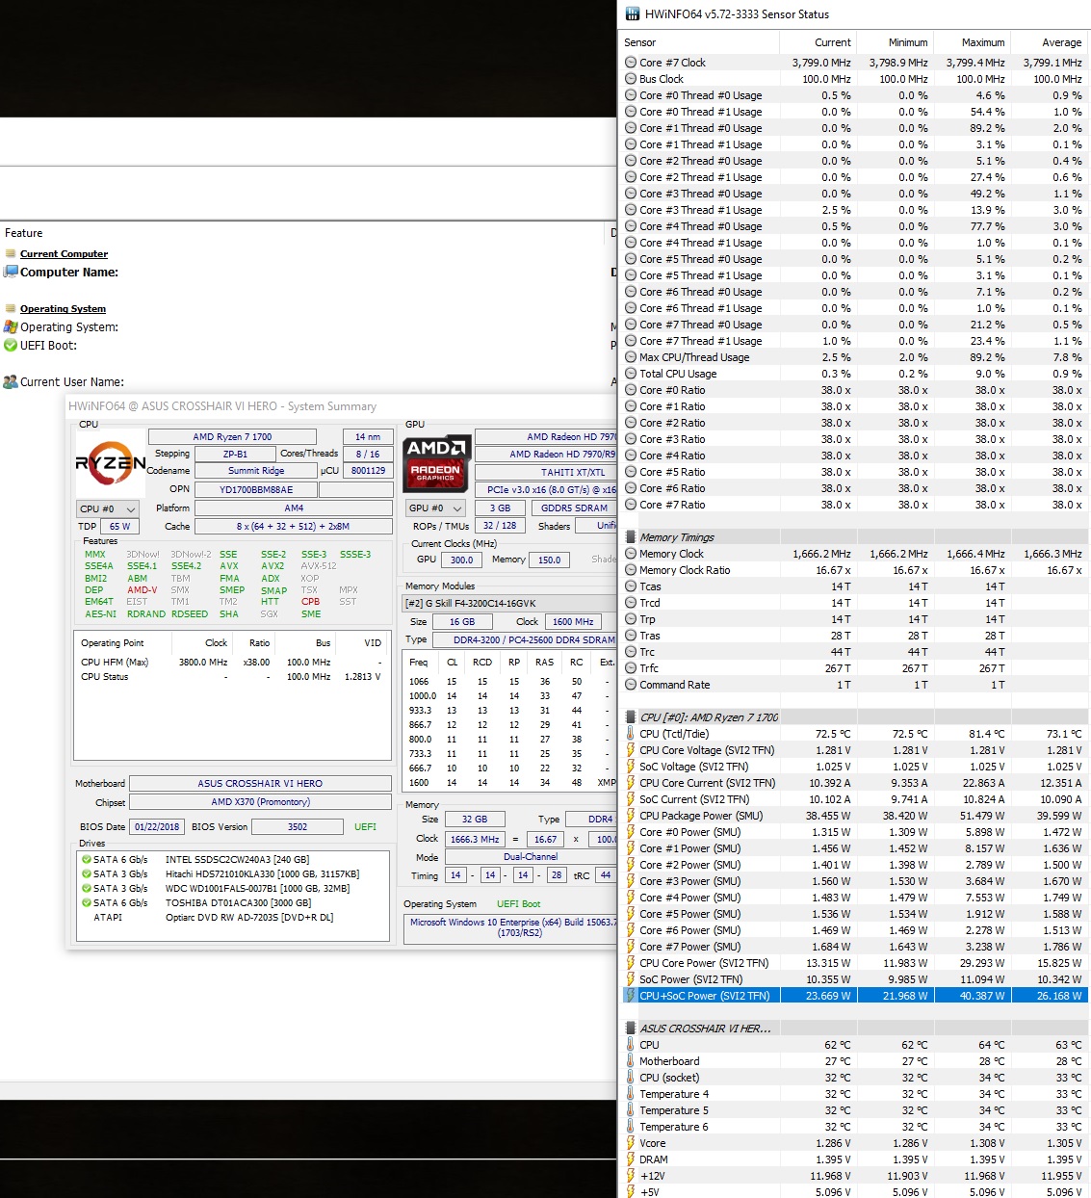Click the Sensor column header
The width and height of the screenshot is (1091, 1198).
point(698,42)
